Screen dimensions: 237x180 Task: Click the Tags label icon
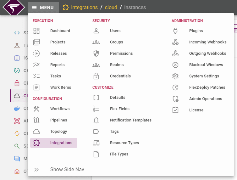(96, 132)
